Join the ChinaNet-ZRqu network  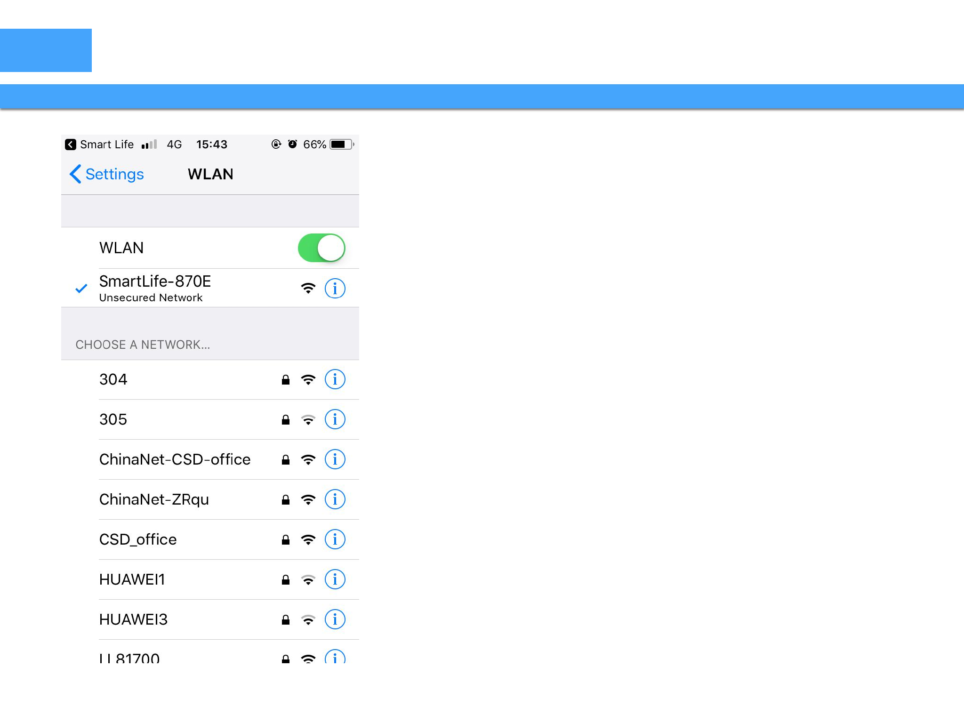154,499
